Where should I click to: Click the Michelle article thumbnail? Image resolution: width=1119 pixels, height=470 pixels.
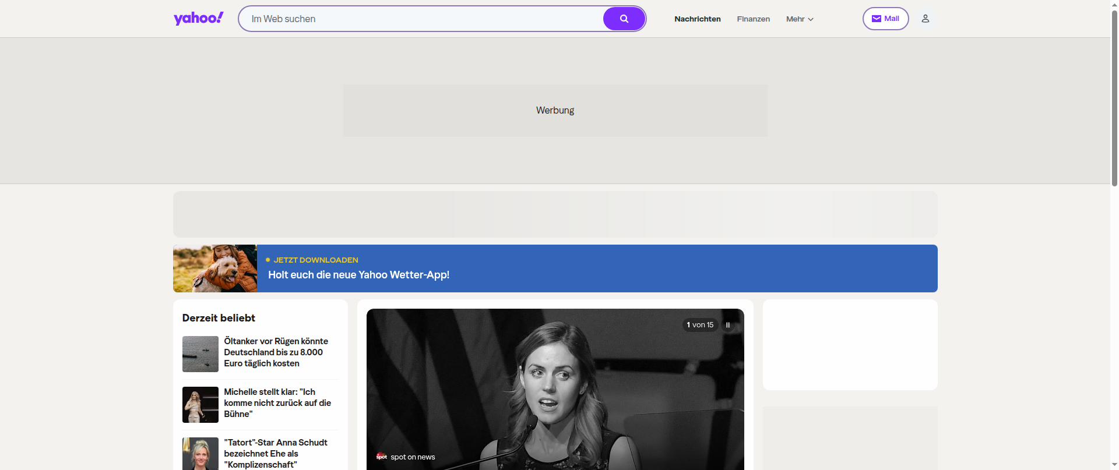point(200,405)
